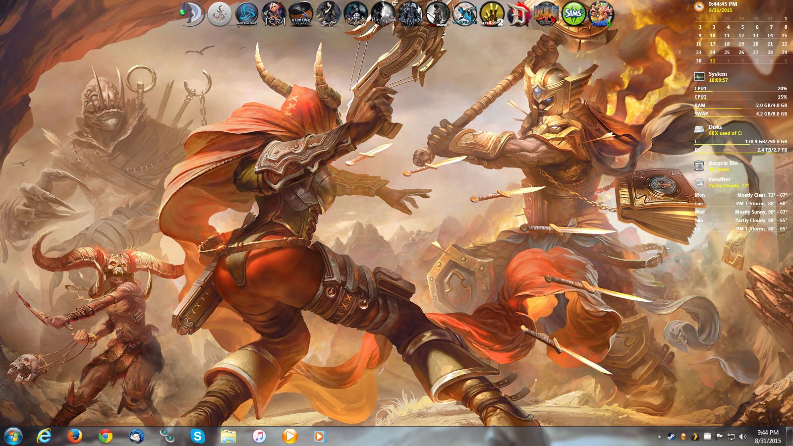This screenshot has width=793, height=446.
Task: Click the D: 2.4 TB/2.7 TB row
Action: click(740, 150)
